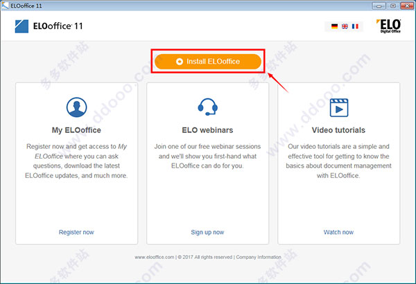This screenshot has height=284, width=416.
Task: Click the ELOoffice 11 header title text
Action: click(x=58, y=26)
